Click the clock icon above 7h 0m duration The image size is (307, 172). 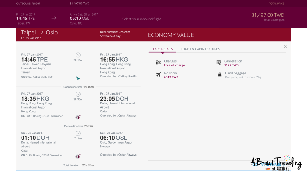[x=78, y=133]
